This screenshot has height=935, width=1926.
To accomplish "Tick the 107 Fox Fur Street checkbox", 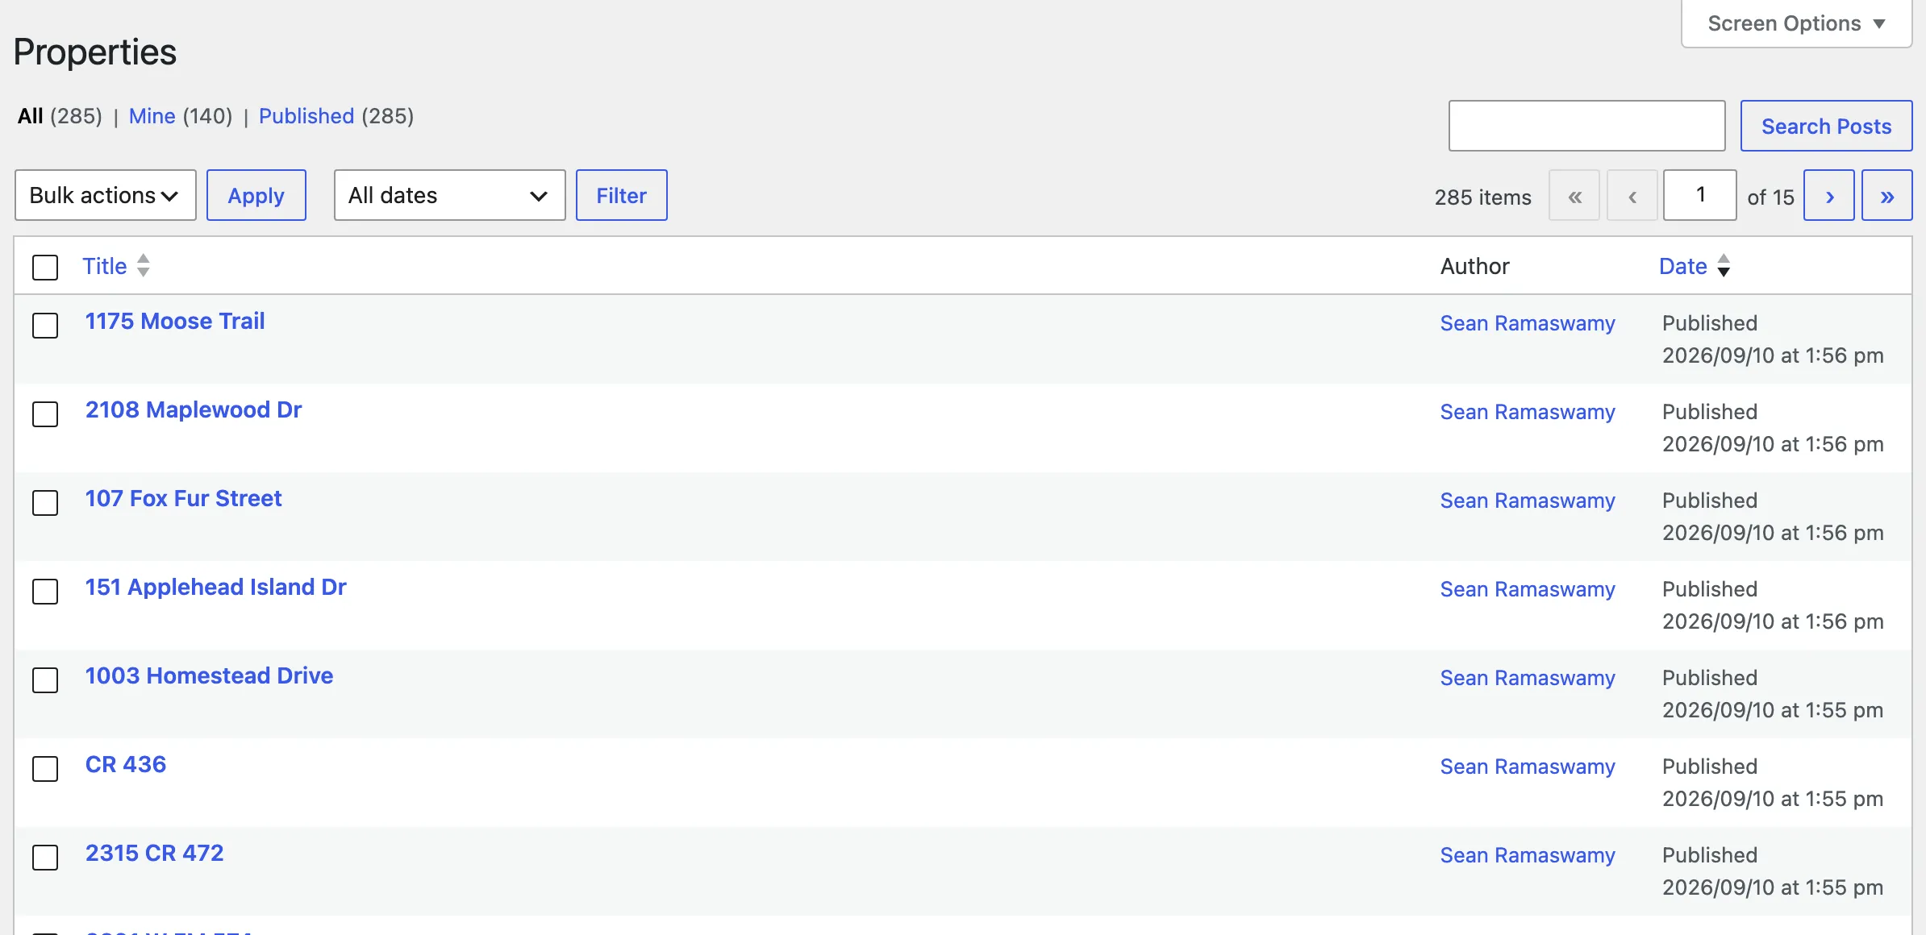I will point(45,502).
